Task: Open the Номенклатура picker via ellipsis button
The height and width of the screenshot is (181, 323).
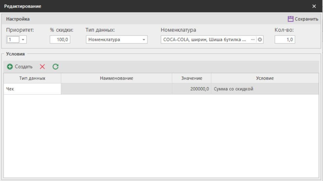Action: [x=253, y=40]
